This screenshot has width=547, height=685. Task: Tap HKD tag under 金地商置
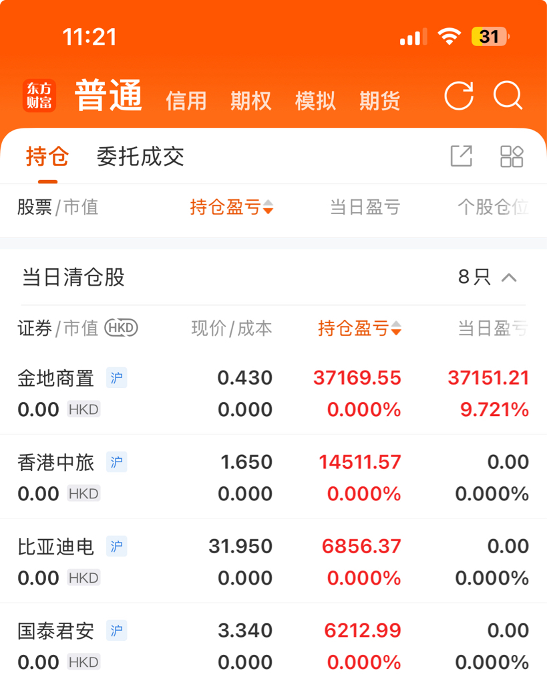[83, 409]
